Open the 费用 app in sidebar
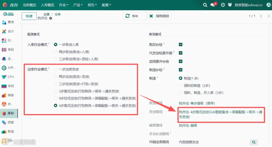This screenshot has height=147, width=272. click(8, 22)
